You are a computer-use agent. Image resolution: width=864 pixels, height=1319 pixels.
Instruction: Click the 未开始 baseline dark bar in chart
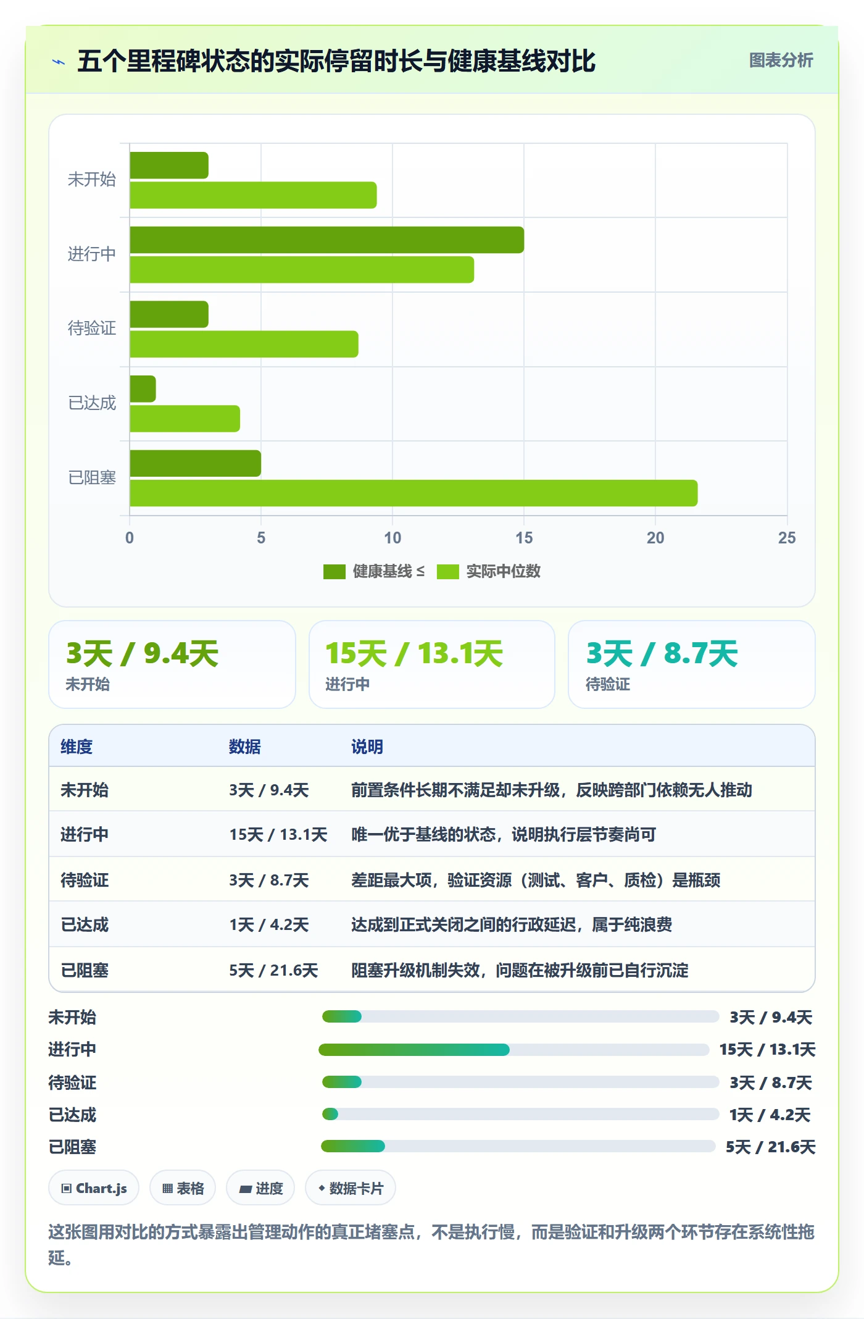169,165
